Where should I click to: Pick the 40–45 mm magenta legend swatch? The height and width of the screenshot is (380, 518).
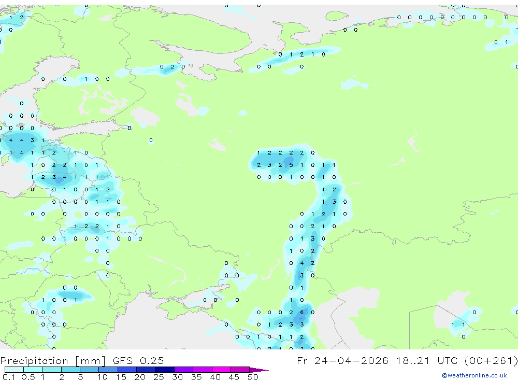[221, 370]
